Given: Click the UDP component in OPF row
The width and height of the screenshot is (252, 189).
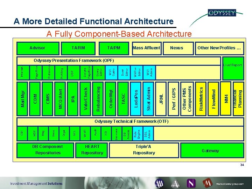Looking at the screenshot, I should pyautogui.click(x=73, y=72).
